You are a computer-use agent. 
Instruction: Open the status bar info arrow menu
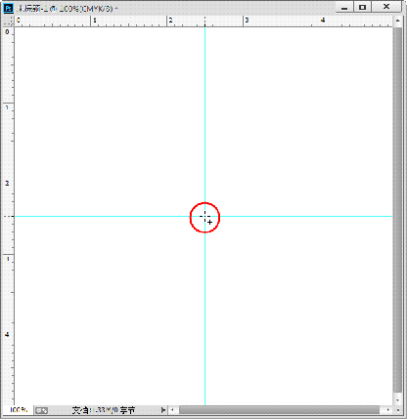pos(163,410)
